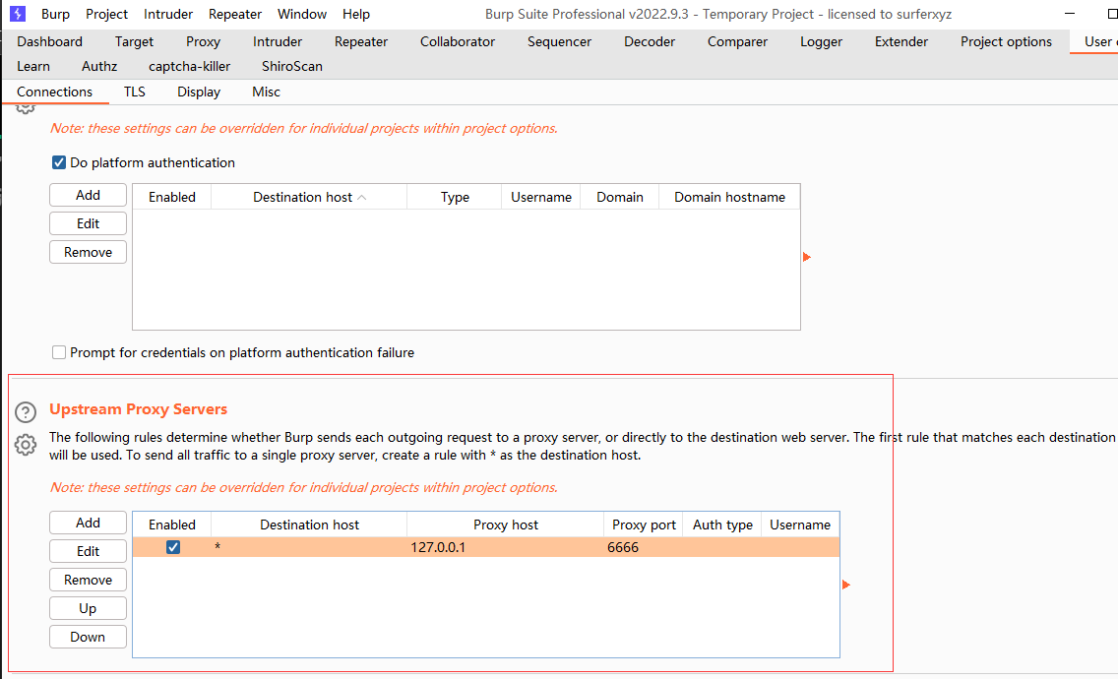1118x679 pixels.
Task: Click Proxy port column header
Action: pos(643,525)
